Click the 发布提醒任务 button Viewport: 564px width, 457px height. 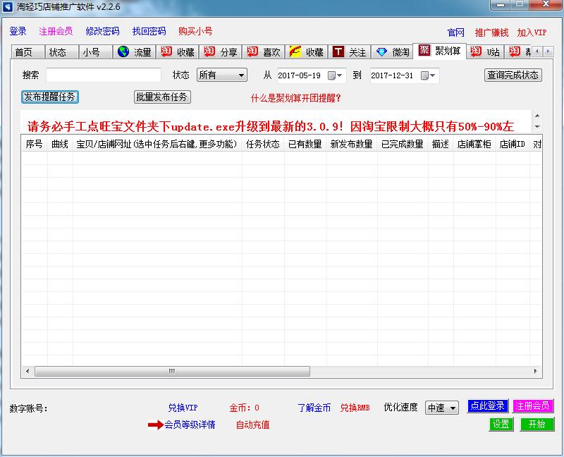[49, 97]
